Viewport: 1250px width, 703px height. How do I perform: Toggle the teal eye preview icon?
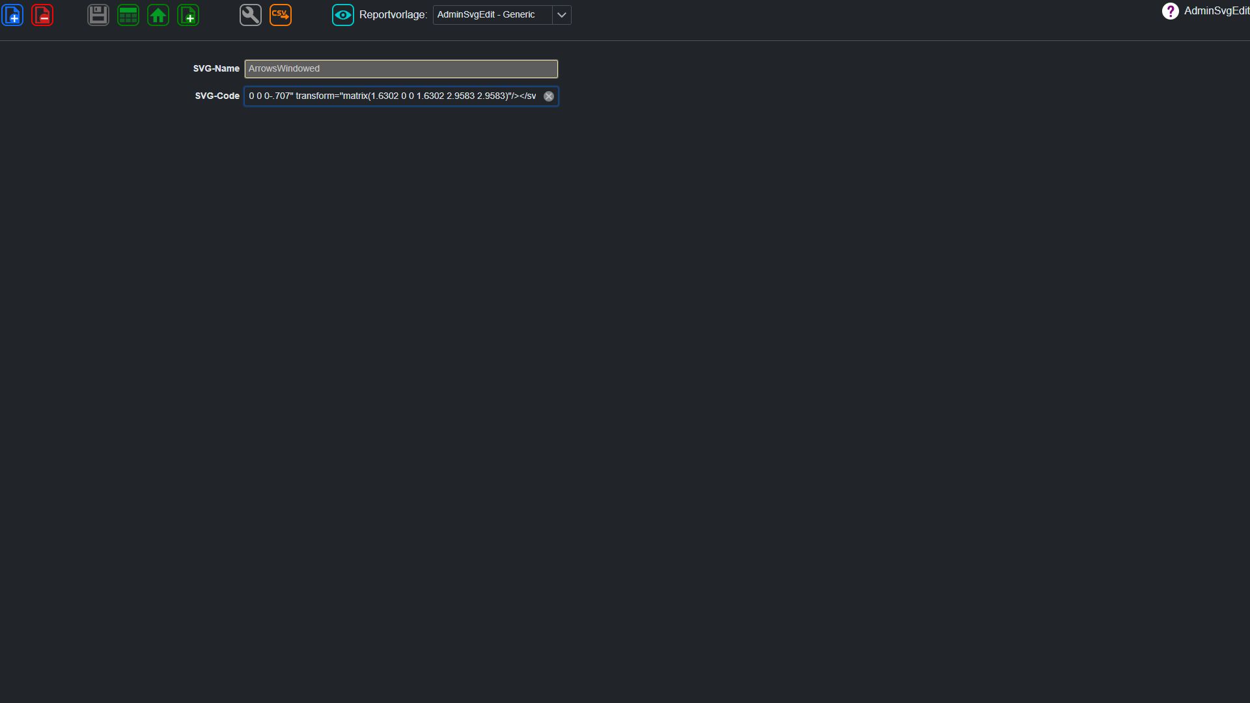343,15
